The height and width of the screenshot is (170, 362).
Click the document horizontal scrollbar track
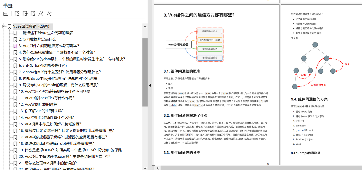(x=261, y=168)
